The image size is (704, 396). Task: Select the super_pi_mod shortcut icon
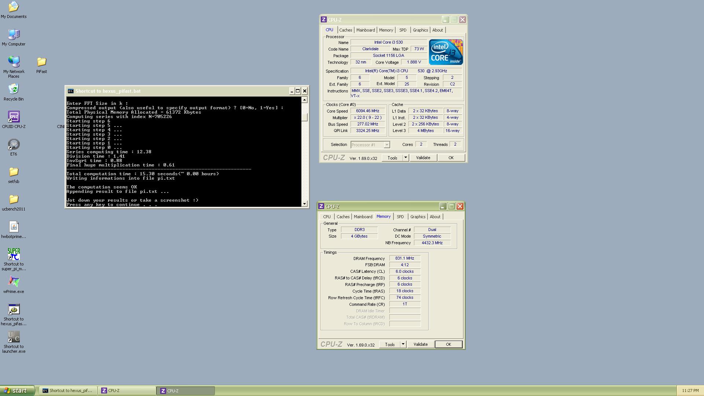pyautogui.click(x=14, y=254)
